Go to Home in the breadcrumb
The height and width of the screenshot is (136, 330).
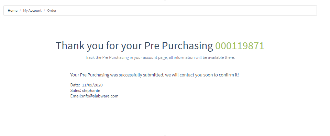[x=13, y=11]
